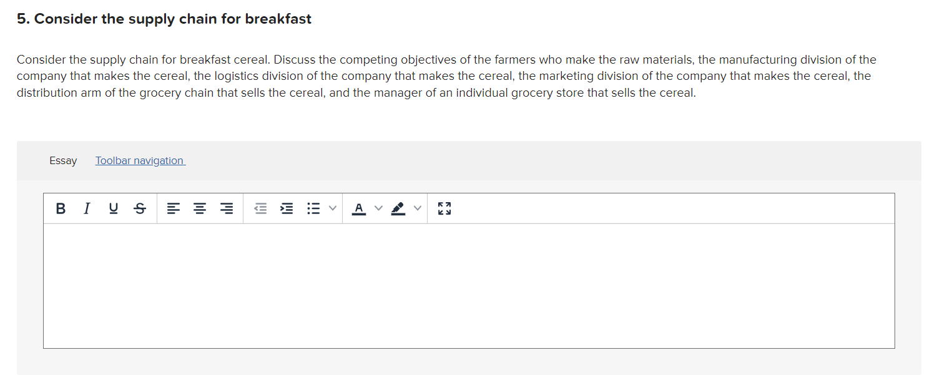Select the bullet list icon
Image resolution: width=932 pixels, height=375 pixels.
pyautogui.click(x=313, y=208)
